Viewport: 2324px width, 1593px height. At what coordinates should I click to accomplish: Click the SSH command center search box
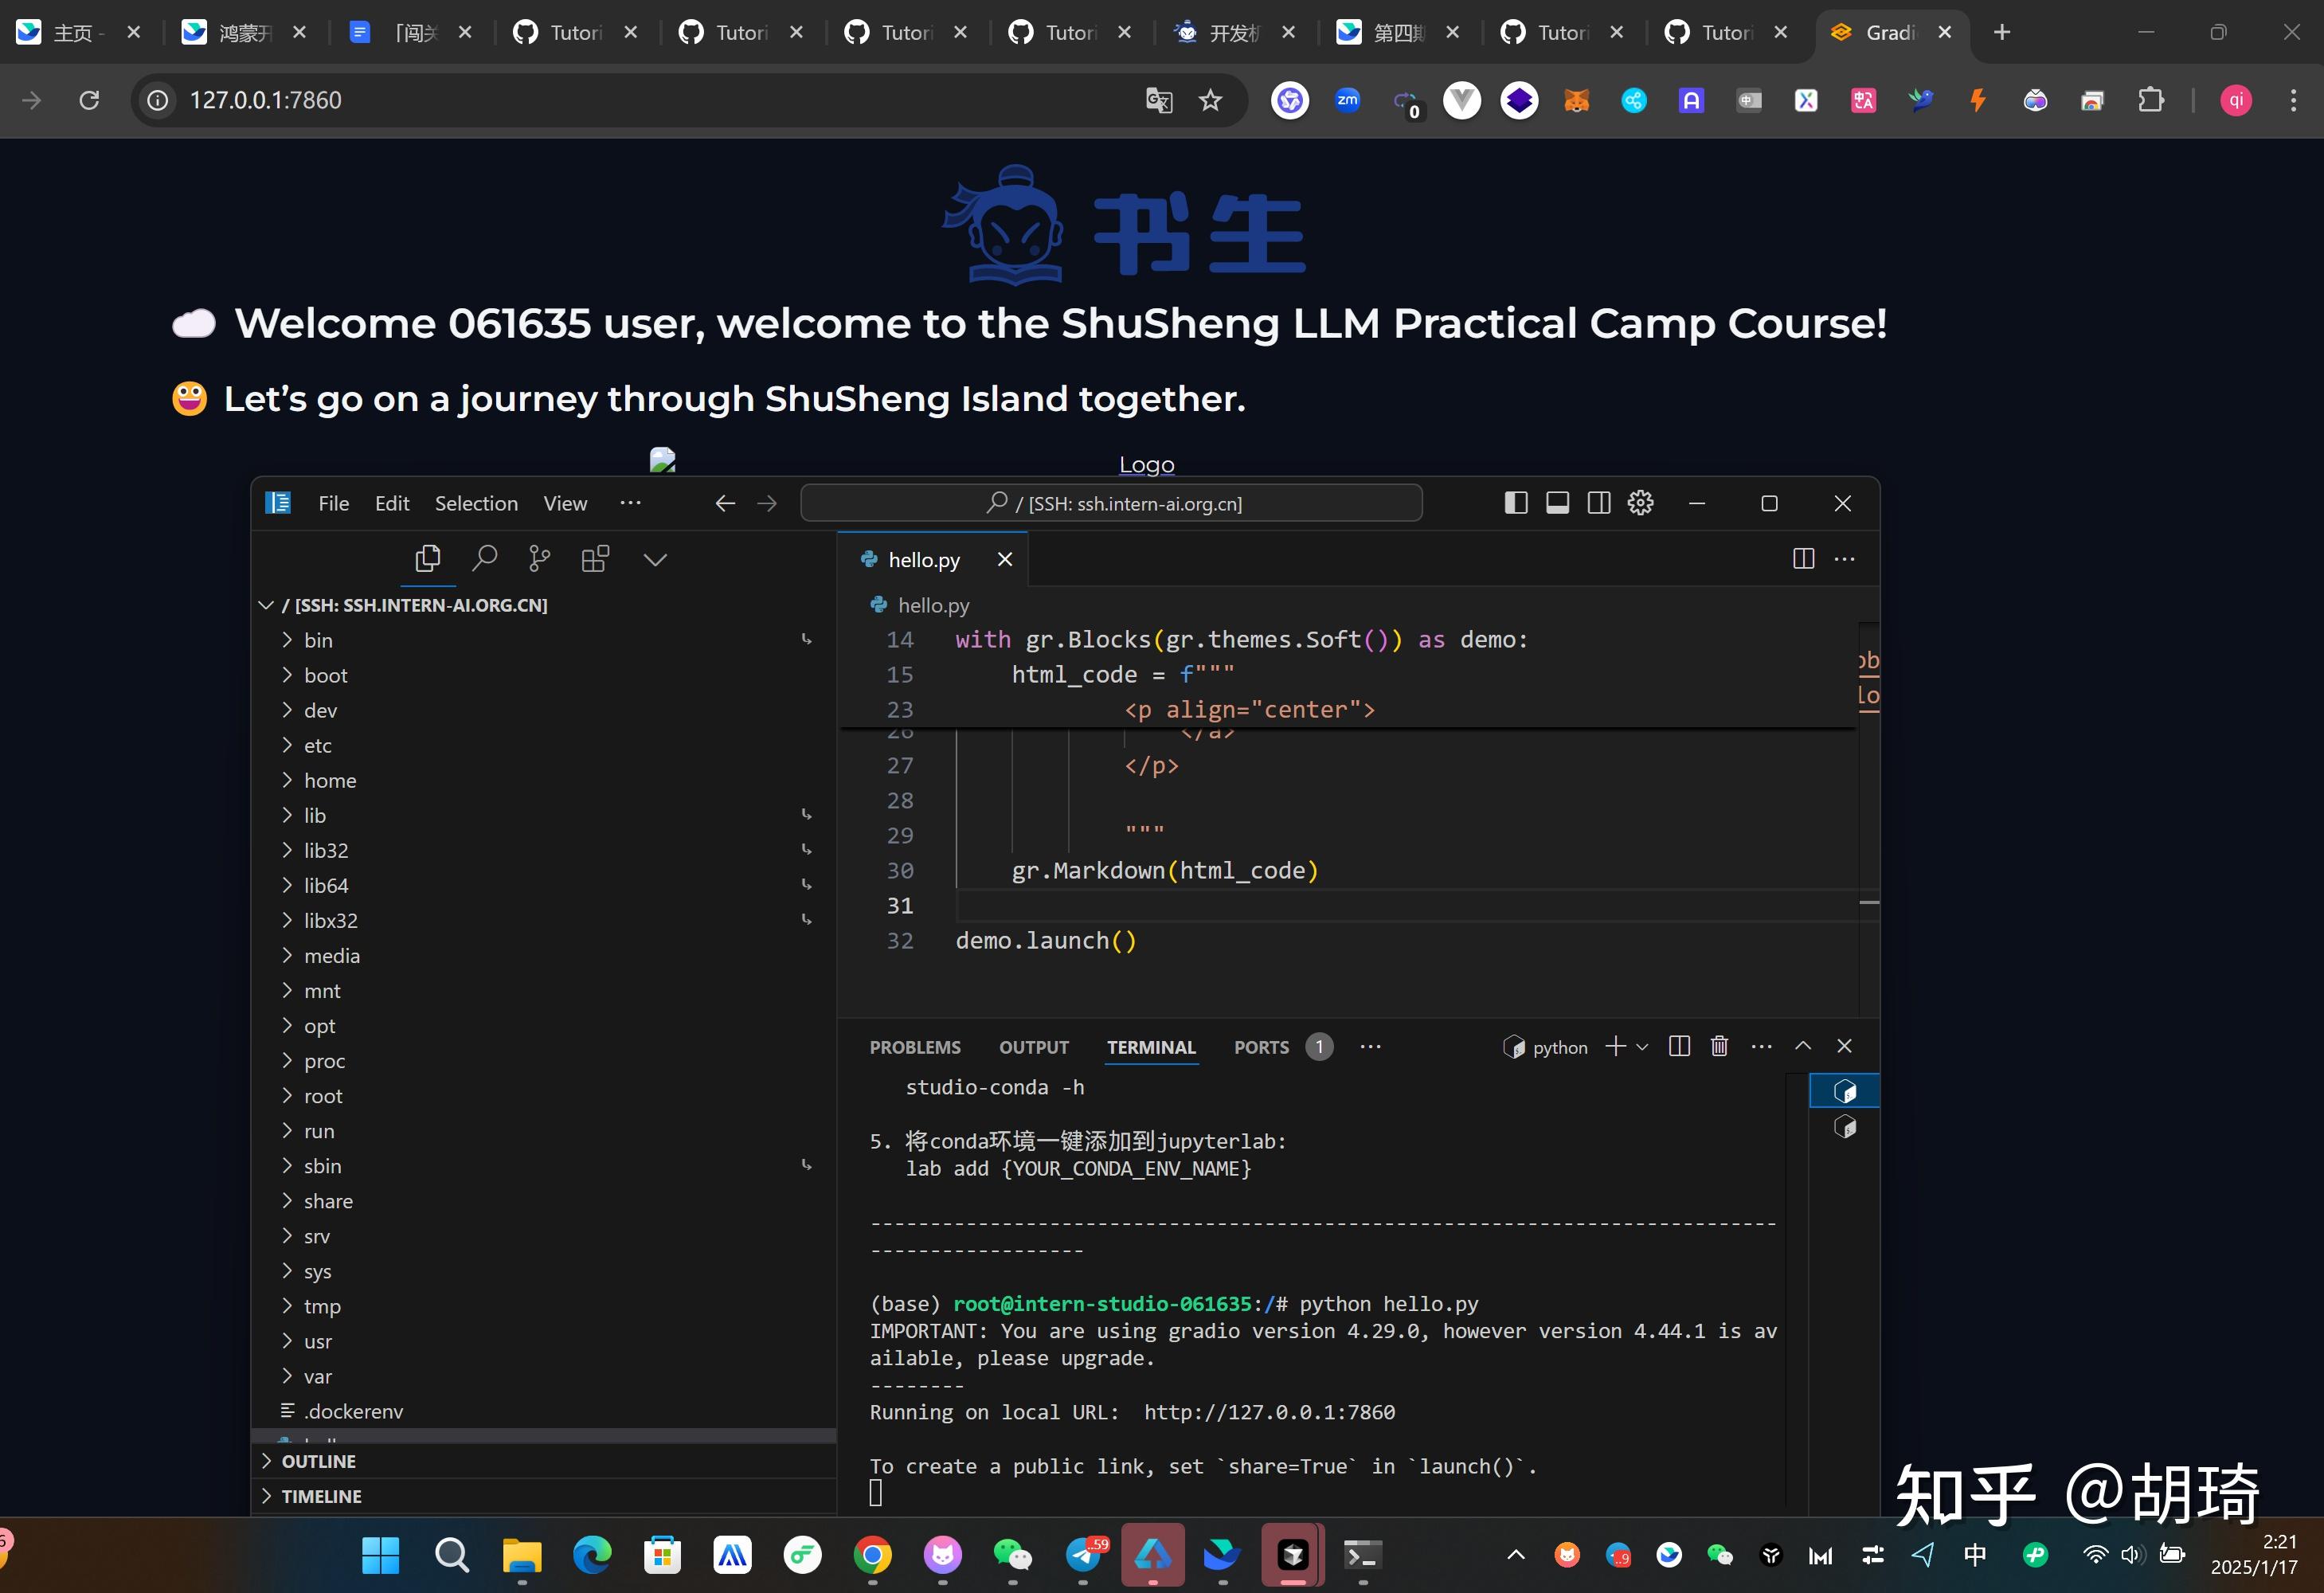click(1111, 503)
